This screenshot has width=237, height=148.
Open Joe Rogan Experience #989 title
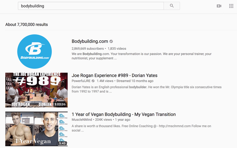[x=114, y=75]
